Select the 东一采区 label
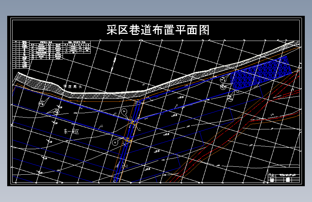 (x=72, y=132)
